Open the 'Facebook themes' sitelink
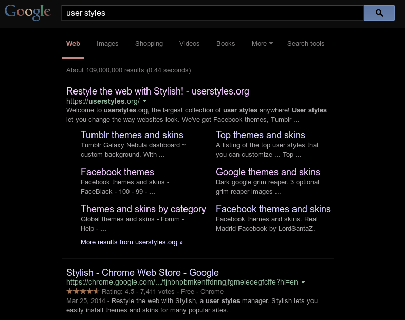 point(117,172)
